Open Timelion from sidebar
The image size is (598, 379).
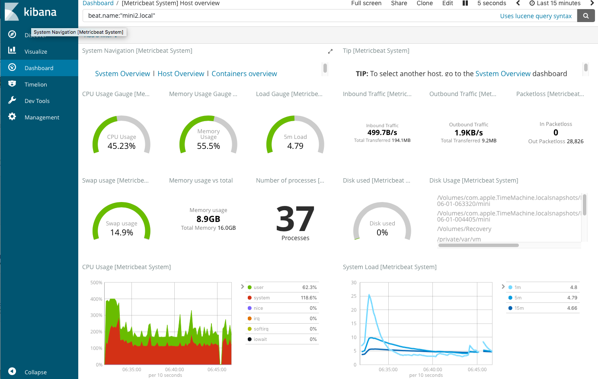tap(36, 84)
